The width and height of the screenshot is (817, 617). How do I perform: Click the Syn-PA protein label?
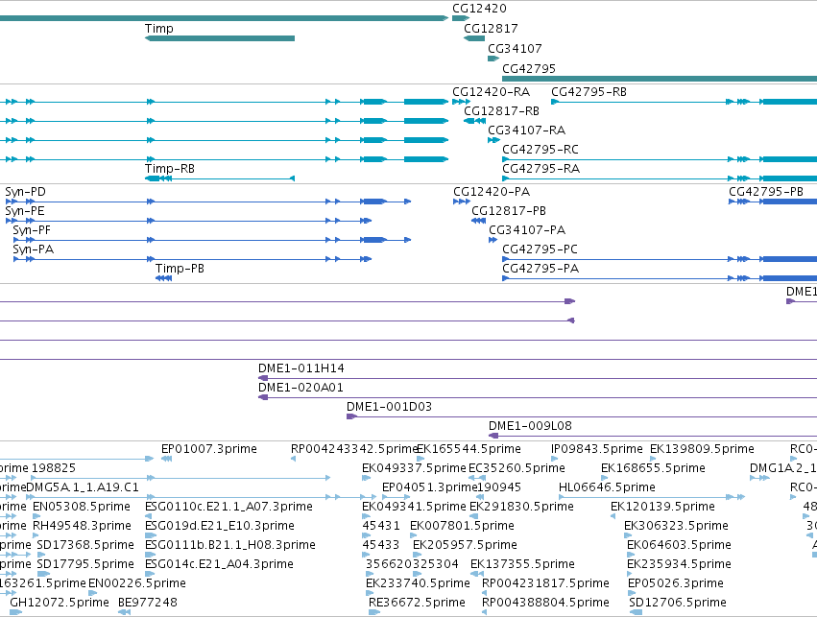tap(33, 249)
